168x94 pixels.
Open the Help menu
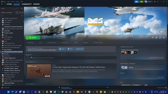tap(22, 2)
